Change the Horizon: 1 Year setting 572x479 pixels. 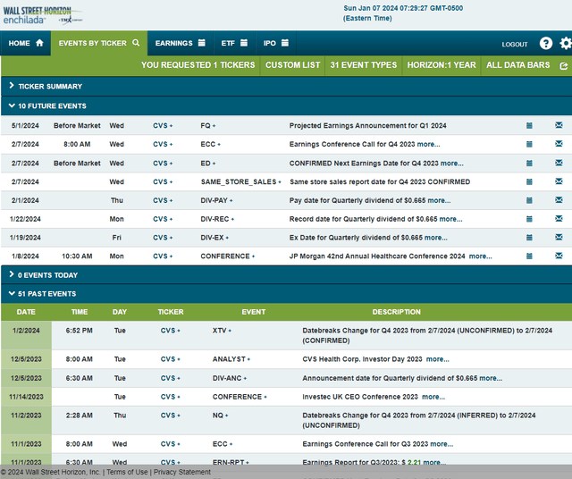442,65
